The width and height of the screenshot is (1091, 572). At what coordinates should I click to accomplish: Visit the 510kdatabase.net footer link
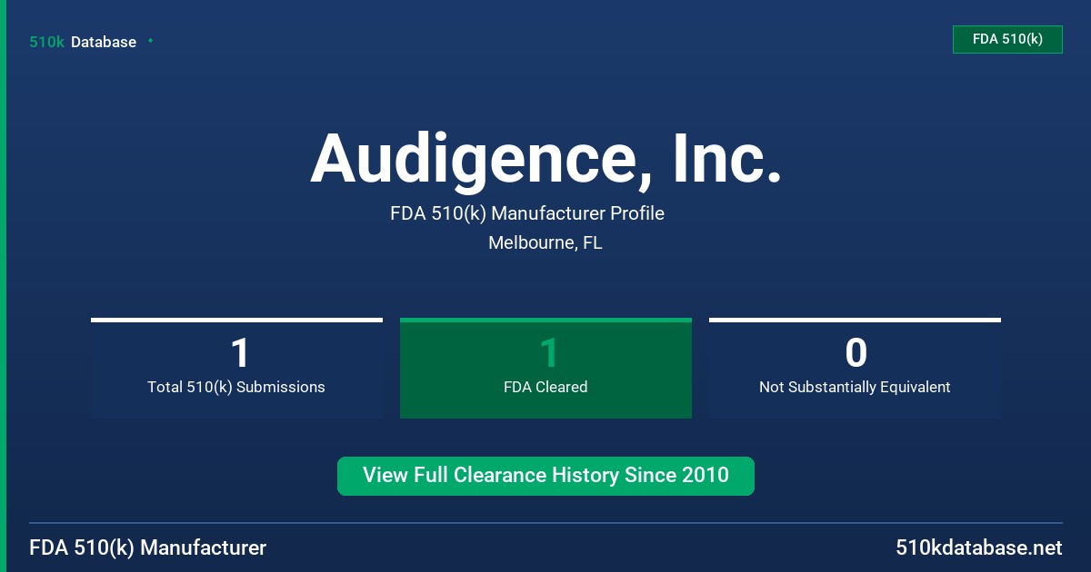click(978, 547)
